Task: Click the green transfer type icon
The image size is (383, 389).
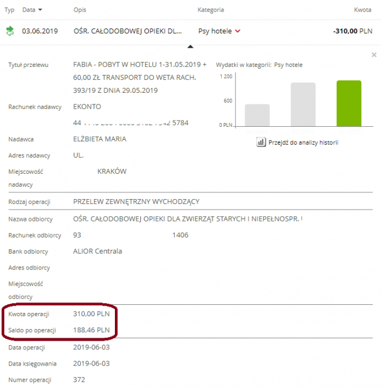Action: [x=10, y=30]
